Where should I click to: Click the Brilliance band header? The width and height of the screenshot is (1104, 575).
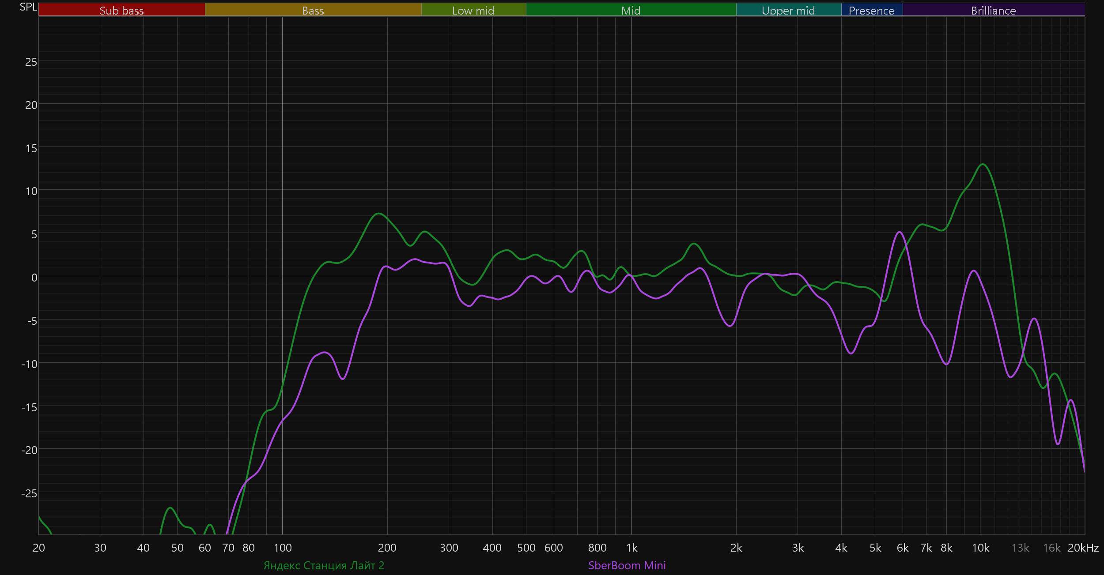(x=993, y=10)
